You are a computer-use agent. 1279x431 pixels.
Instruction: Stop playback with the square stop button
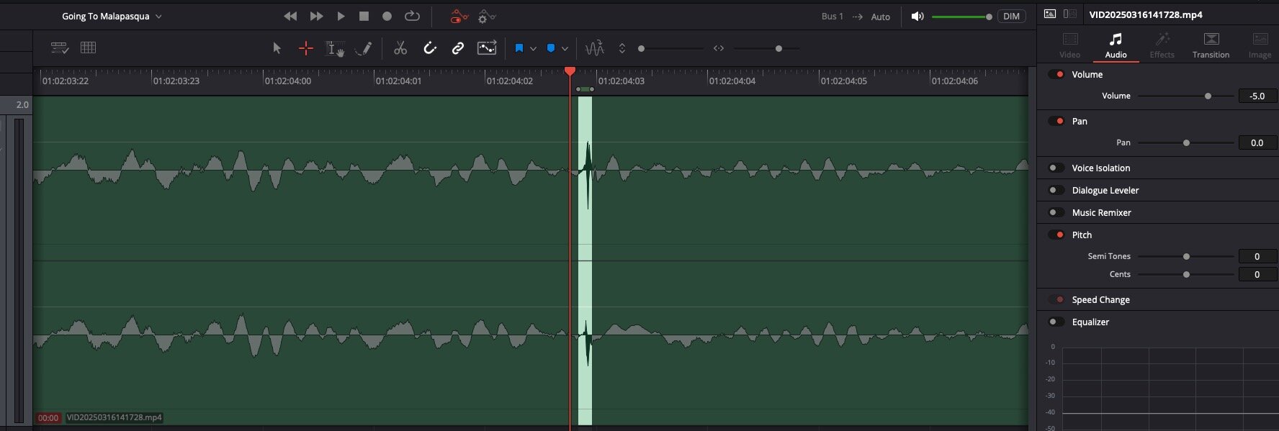pos(364,16)
